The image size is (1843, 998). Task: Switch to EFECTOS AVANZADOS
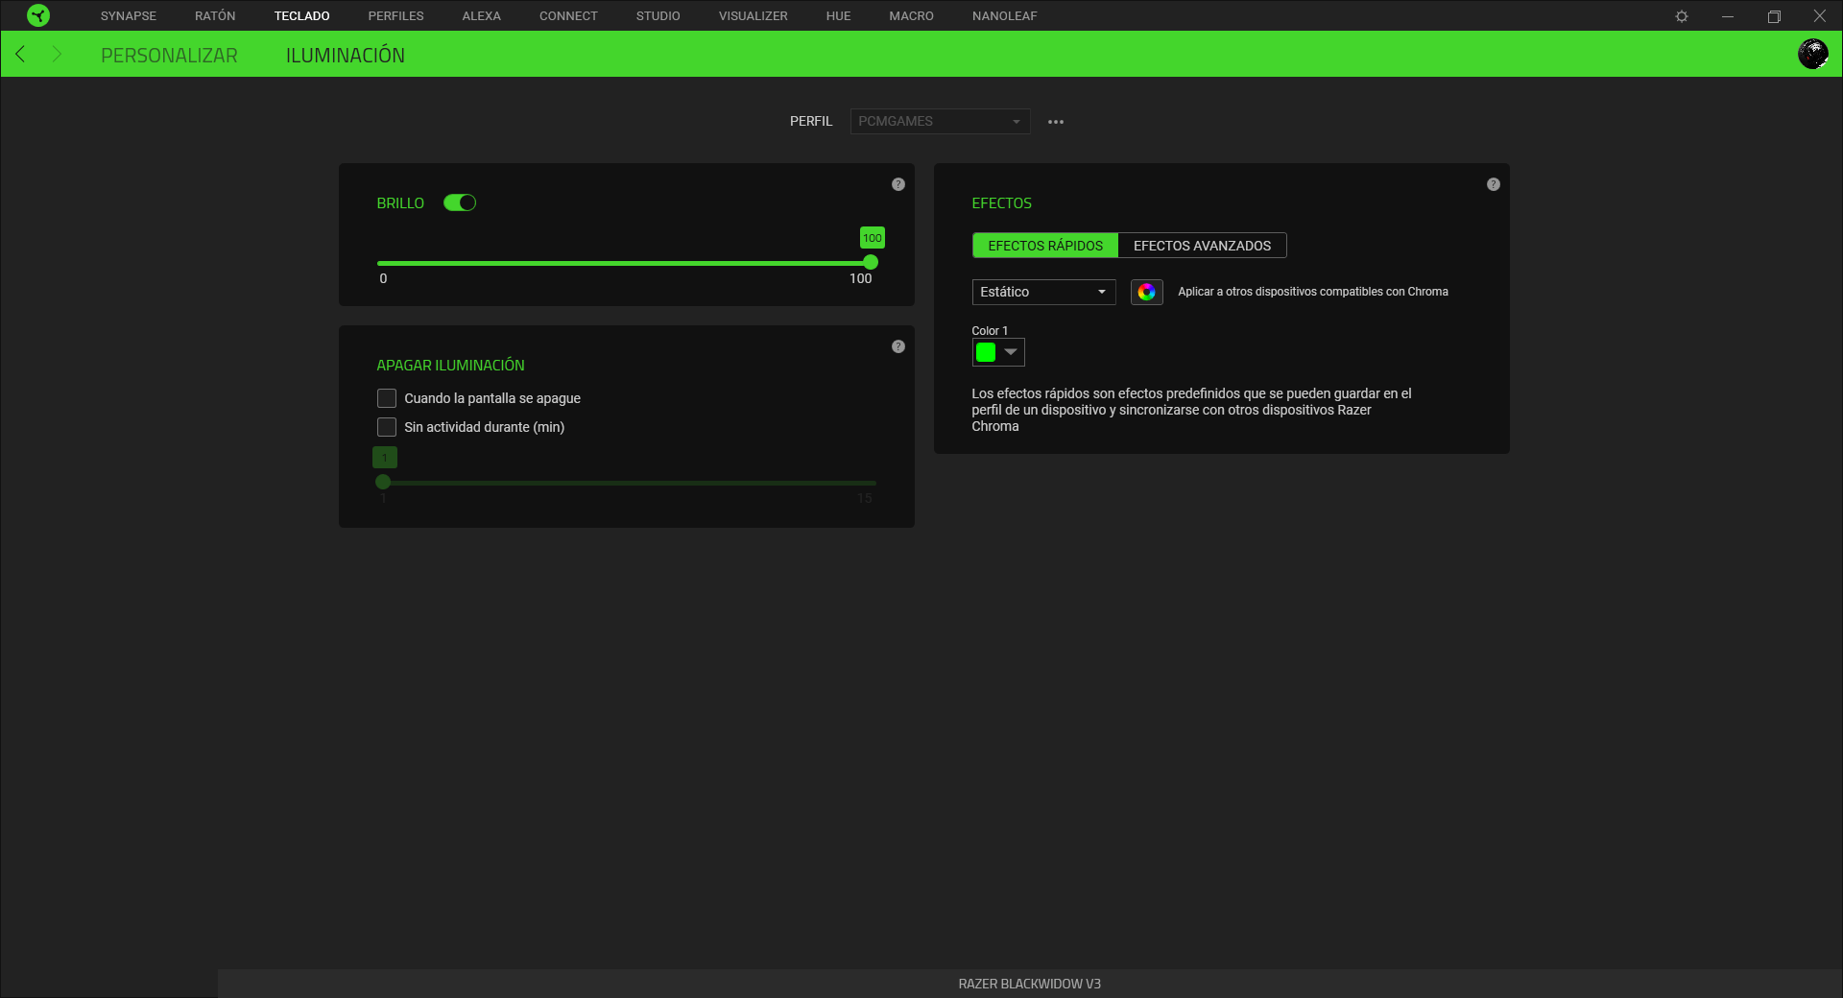click(1202, 246)
